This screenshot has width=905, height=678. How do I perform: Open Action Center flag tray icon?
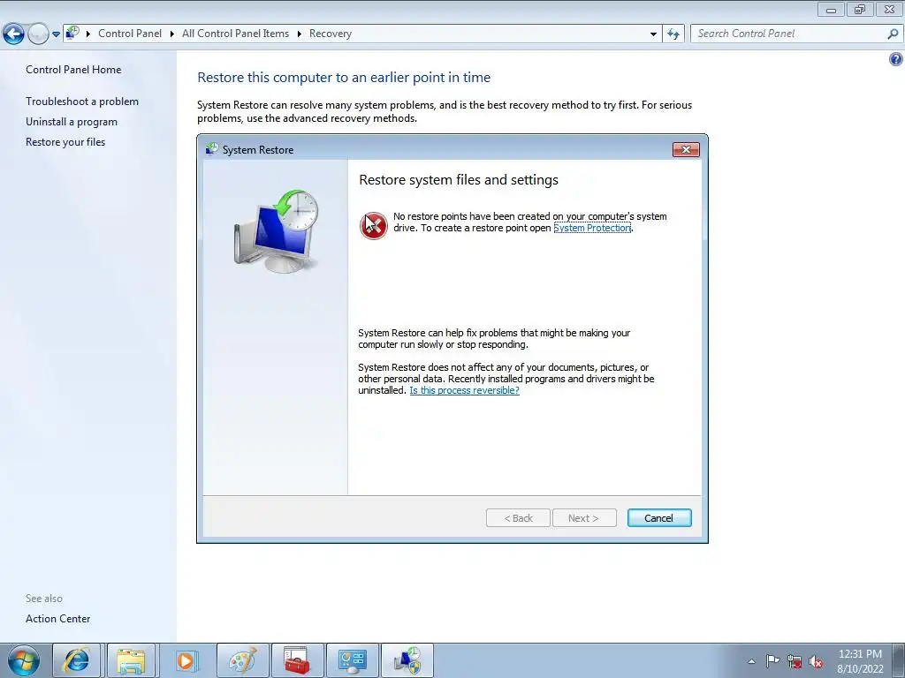coord(772,661)
